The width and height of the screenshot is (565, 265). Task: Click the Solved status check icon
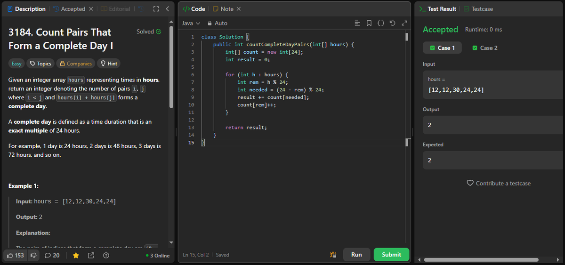click(158, 32)
